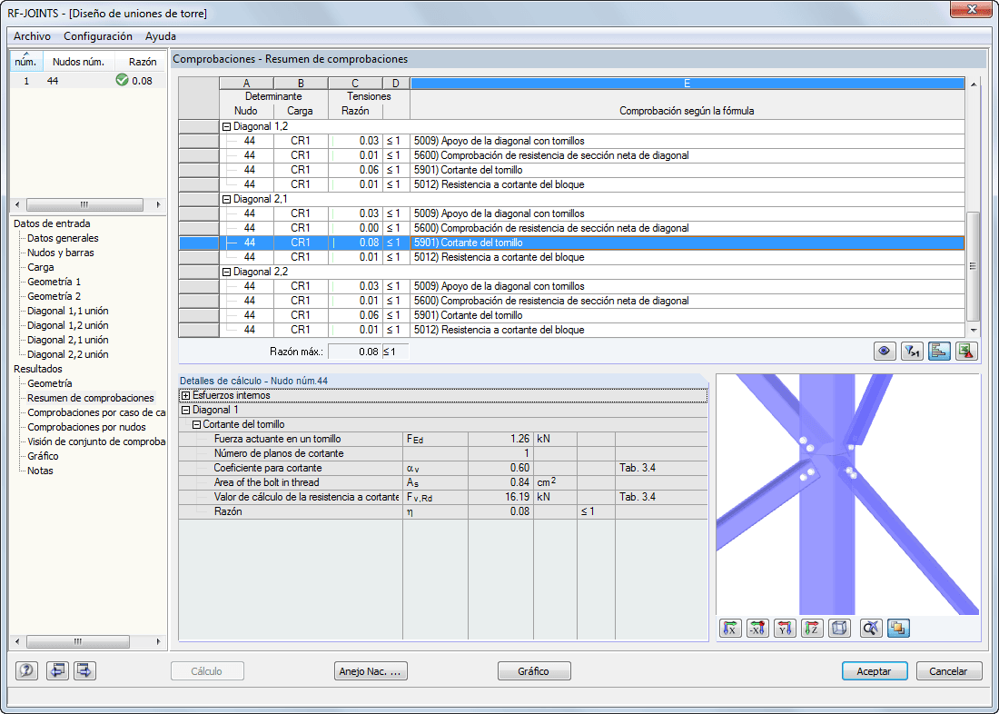Show view in Z direction
Viewport: 999px width, 714px height.
point(812,629)
